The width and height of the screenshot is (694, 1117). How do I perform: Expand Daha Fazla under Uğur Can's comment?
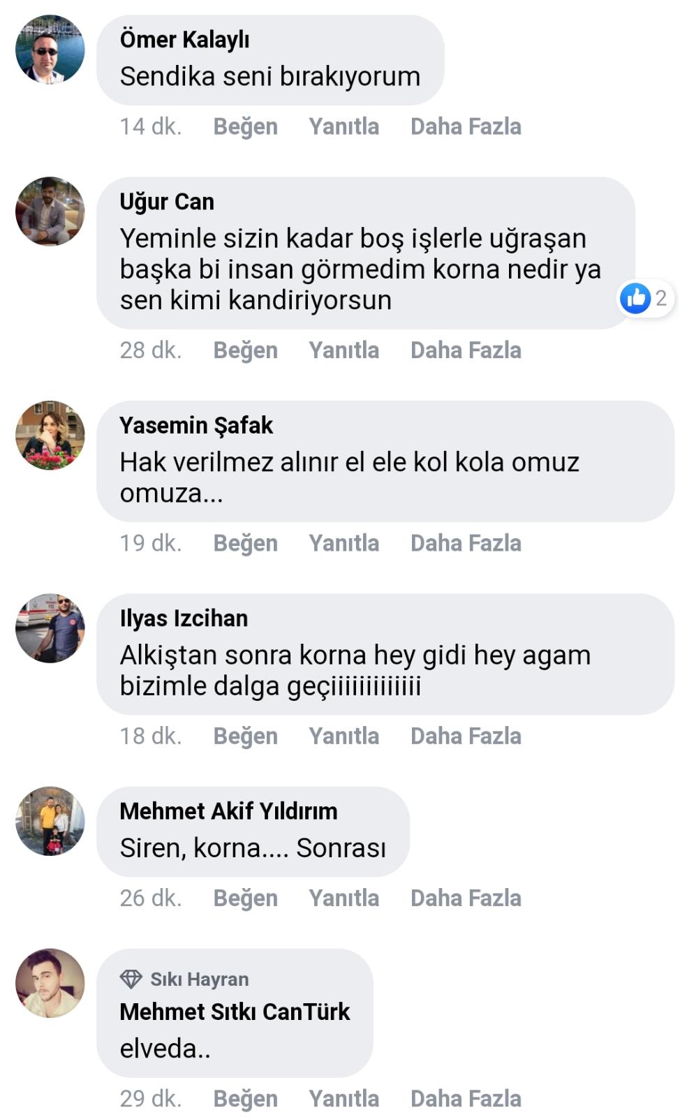[x=466, y=350]
